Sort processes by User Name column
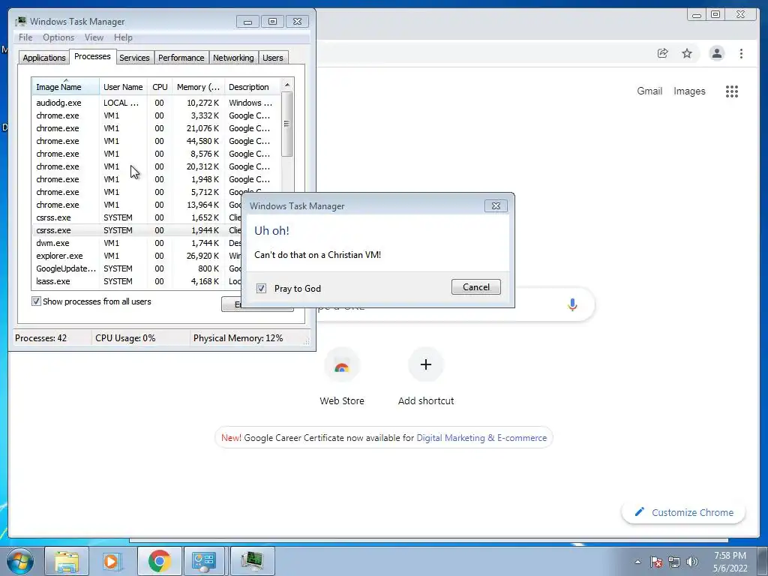This screenshot has width=768, height=576. tap(123, 87)
